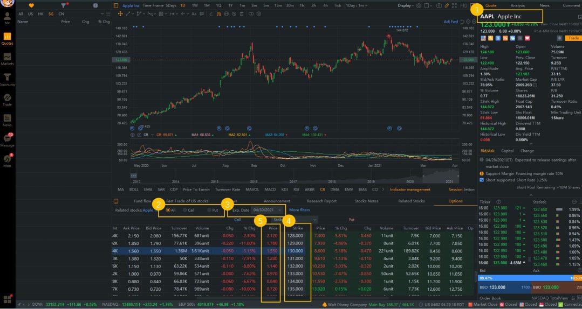Open Indicator management
The height and width of the screenshot is (309, 582).
click(x=410, y=189)
